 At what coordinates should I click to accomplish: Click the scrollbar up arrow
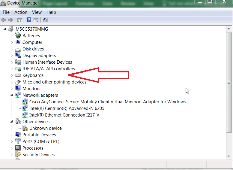pos(229,29)
